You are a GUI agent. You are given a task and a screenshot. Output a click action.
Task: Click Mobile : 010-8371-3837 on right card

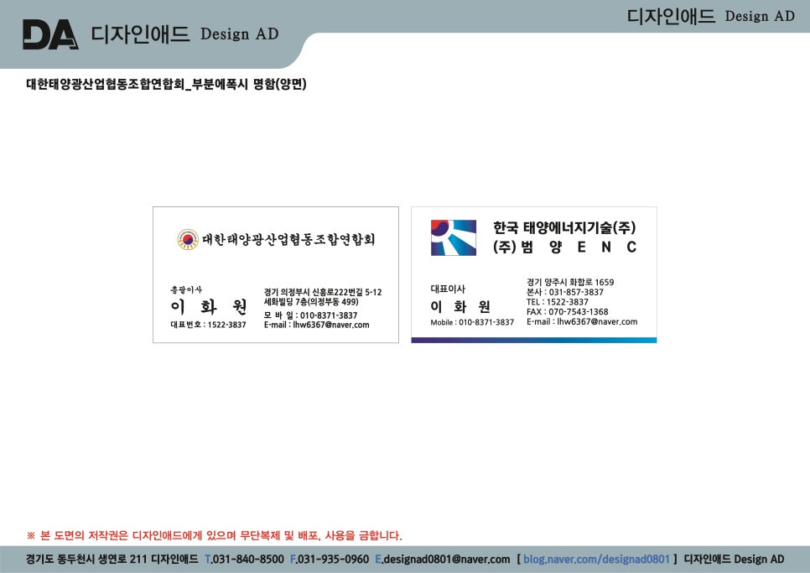pos(472,322)
